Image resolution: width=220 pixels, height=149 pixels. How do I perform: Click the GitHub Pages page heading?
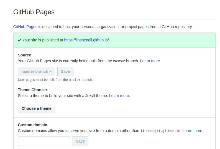[34, 12]
